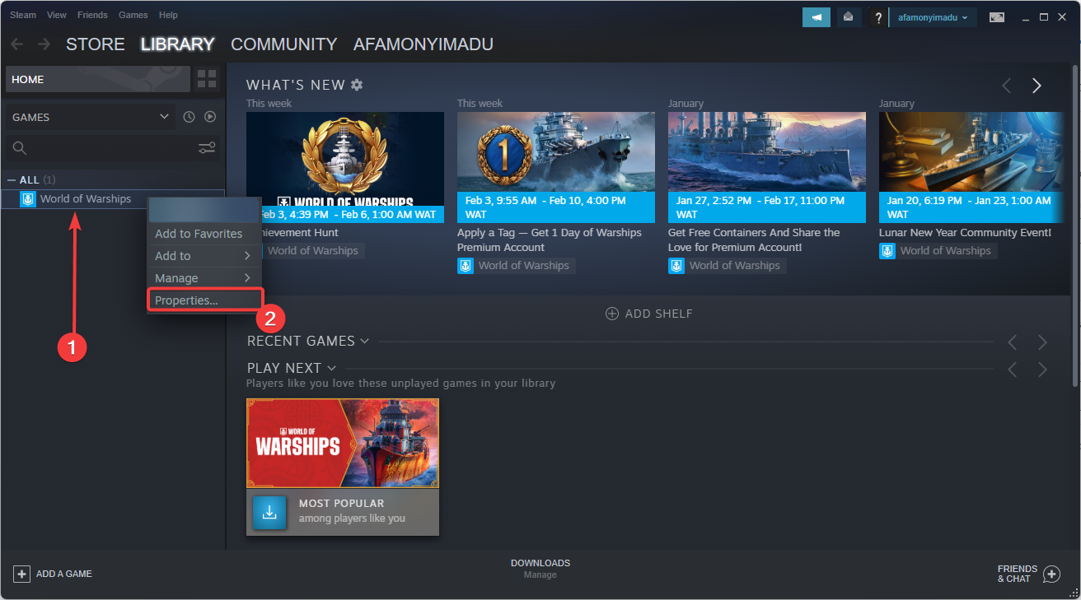Open the Games filter dropdown
The height and width of the screenshot is (600, 1081).
click(91, 117)
